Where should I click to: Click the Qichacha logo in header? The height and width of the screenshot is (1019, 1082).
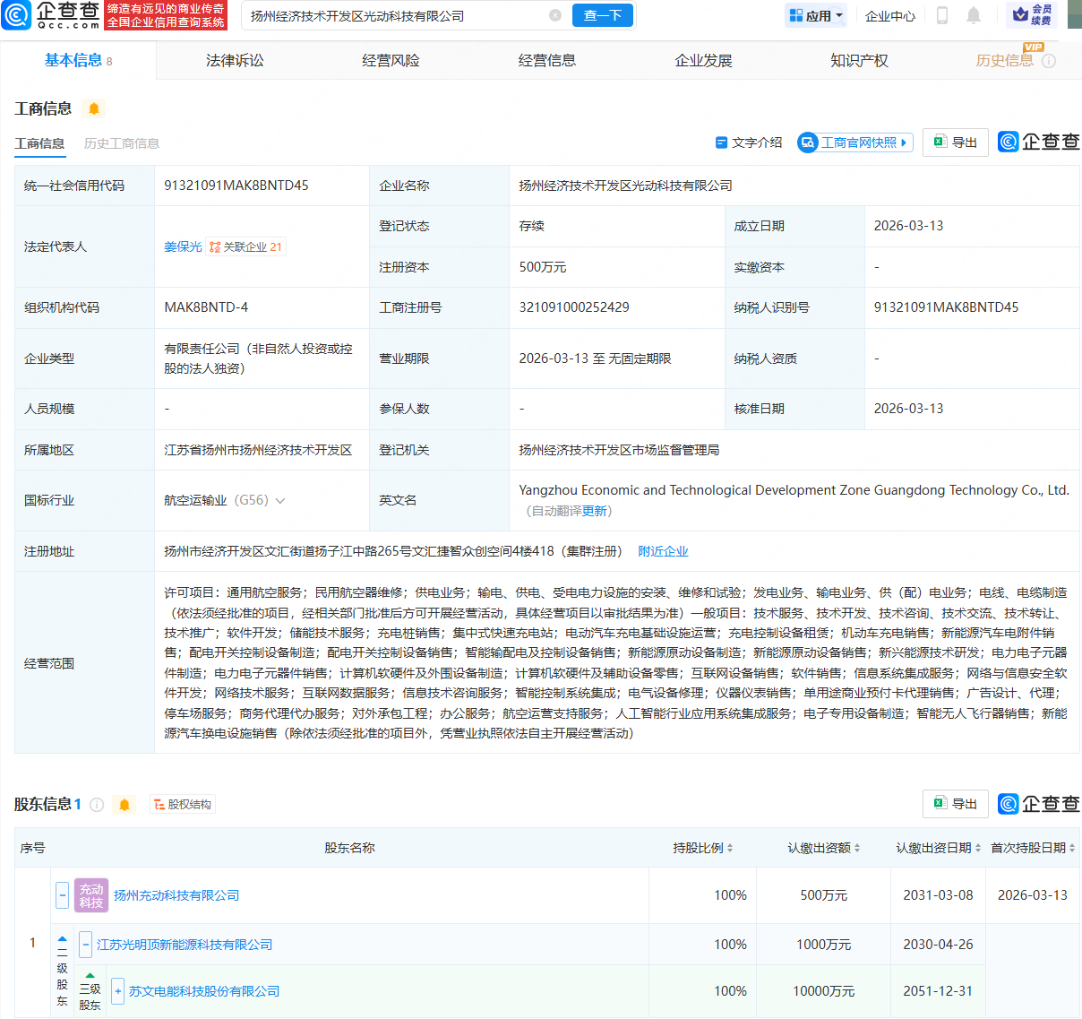point(51,15)
